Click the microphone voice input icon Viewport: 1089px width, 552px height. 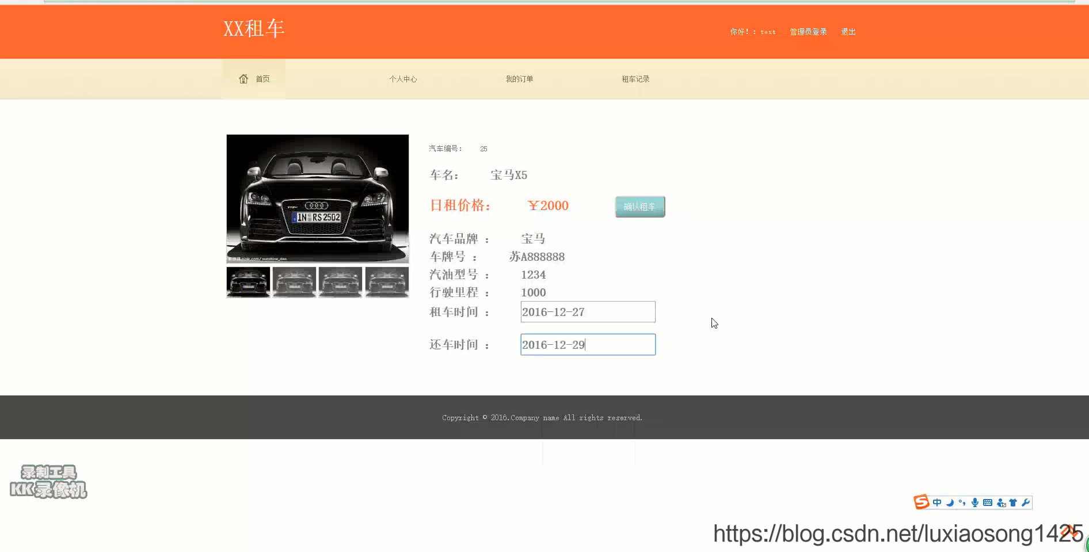974,502
